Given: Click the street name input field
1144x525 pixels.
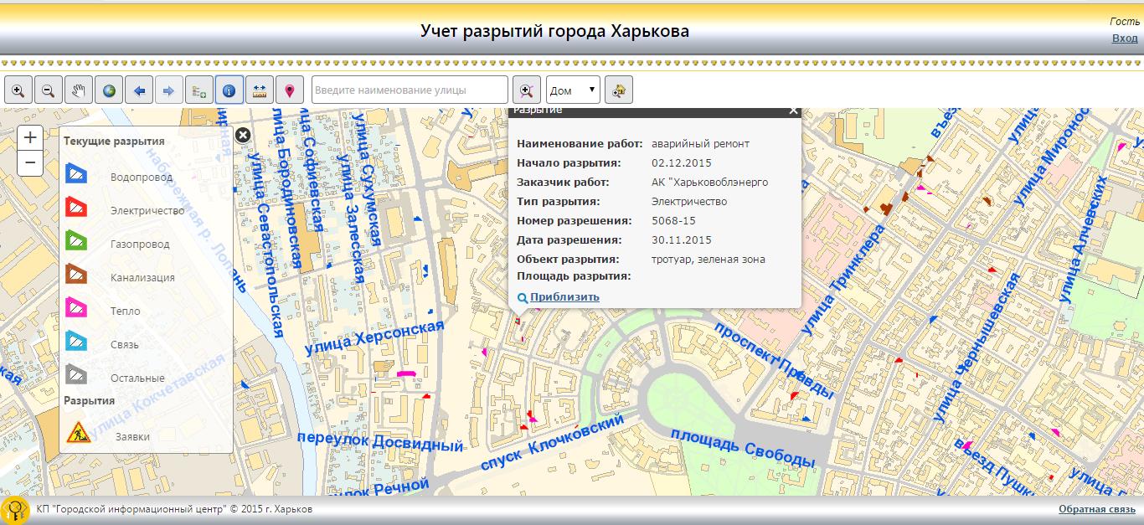Looking at the screenshot, I should coord(410,90).
